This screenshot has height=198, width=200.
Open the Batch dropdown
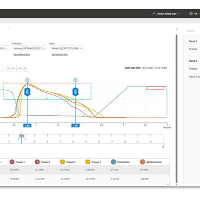[66, 48]
